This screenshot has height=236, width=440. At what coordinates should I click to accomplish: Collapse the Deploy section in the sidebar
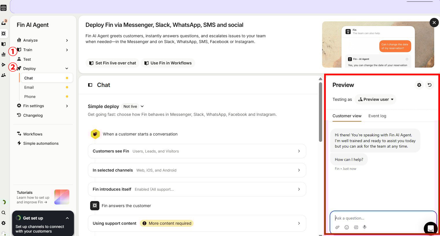[67, 69]
